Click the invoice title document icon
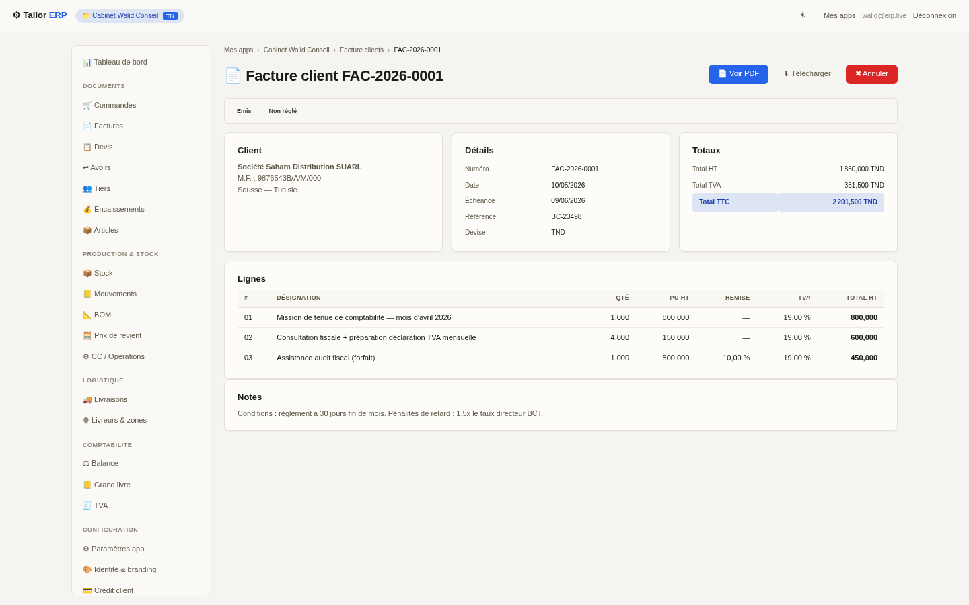 [233, 75]
